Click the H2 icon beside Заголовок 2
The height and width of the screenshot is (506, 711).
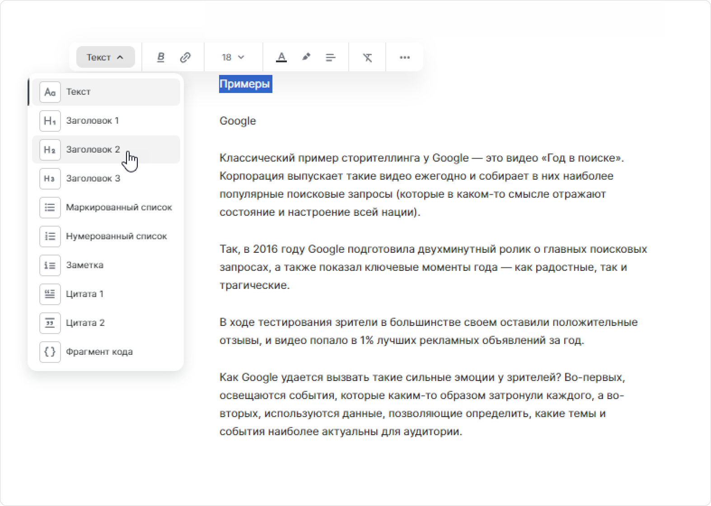(50, 150)
